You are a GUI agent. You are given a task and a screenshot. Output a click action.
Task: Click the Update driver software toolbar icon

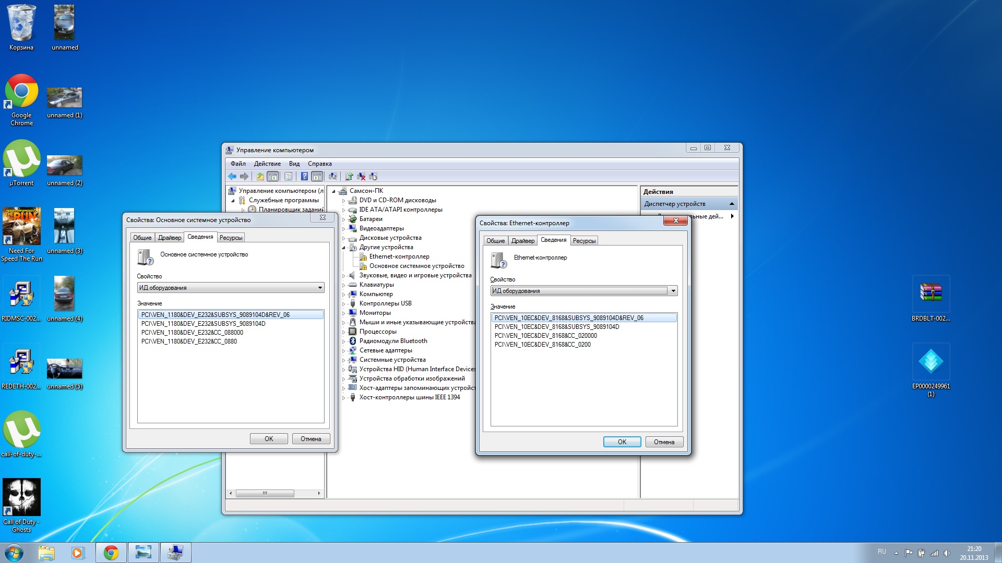click(x=349, y=176)
